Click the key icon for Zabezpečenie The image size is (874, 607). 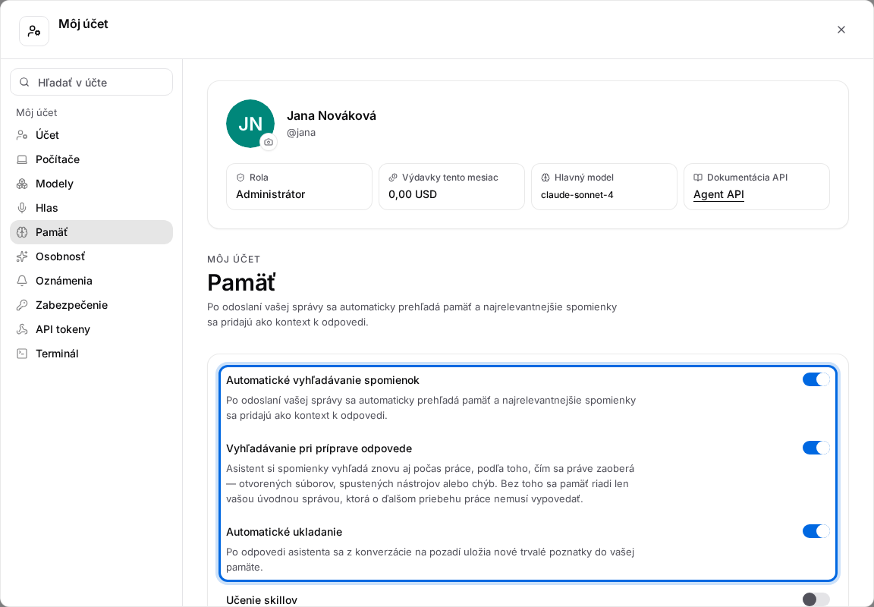[22, 305]
